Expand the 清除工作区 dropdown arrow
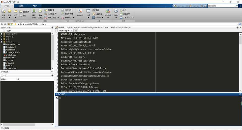The width and height of the screenshot is (242, 130). [58, 17]
